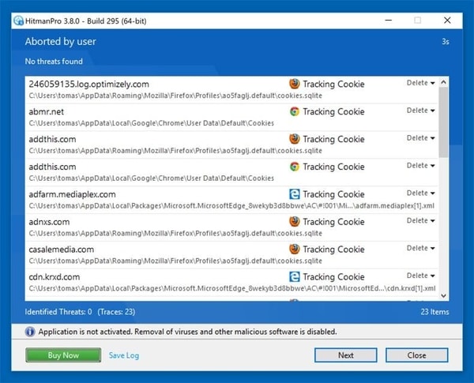Click Firefox icon in casalemedia.com row
Image resolution: width=474 pixels, height=383 pixels.
[294, 250]
